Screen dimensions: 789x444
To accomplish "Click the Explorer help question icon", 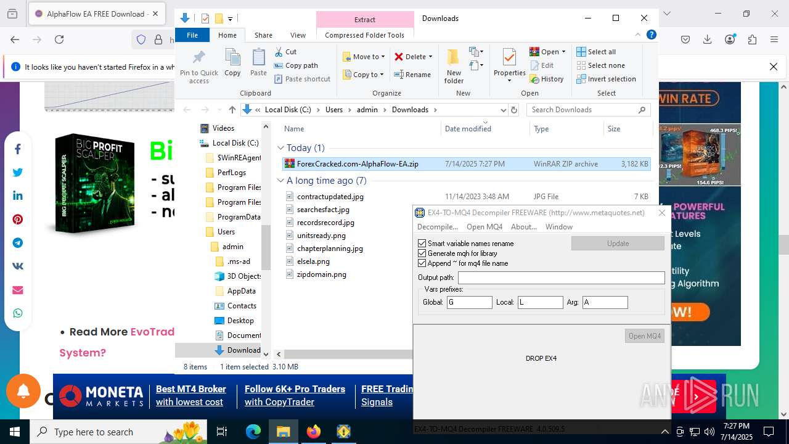I will [652, 35].
